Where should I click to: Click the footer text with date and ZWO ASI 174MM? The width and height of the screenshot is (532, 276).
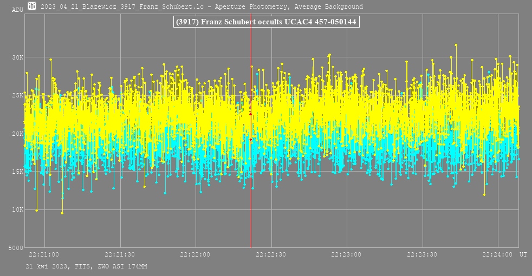tap(86, 266)
